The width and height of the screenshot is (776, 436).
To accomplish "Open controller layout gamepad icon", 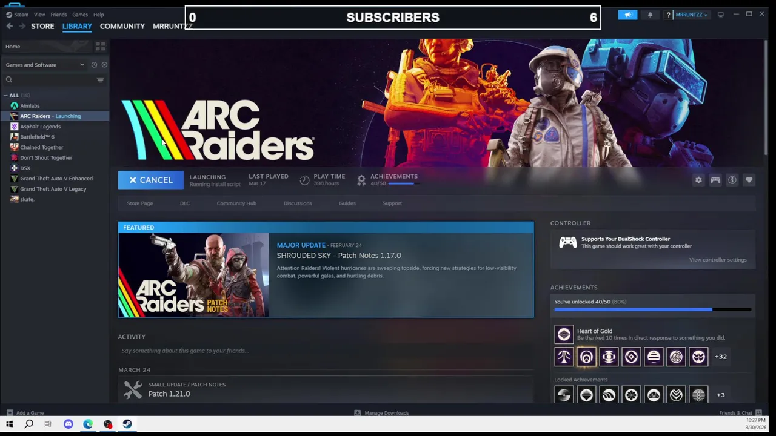I will click(715, 180).
